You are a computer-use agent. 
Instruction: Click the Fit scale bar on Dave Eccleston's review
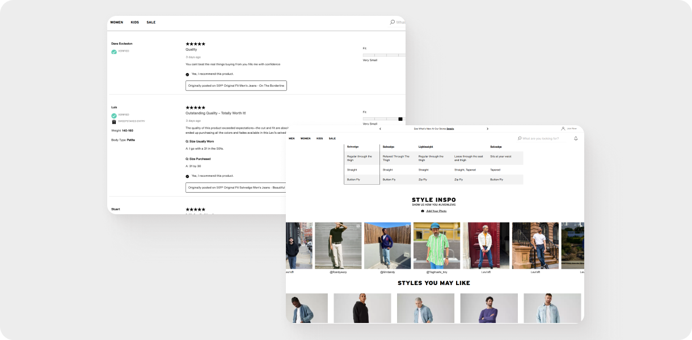coord(384,55)
